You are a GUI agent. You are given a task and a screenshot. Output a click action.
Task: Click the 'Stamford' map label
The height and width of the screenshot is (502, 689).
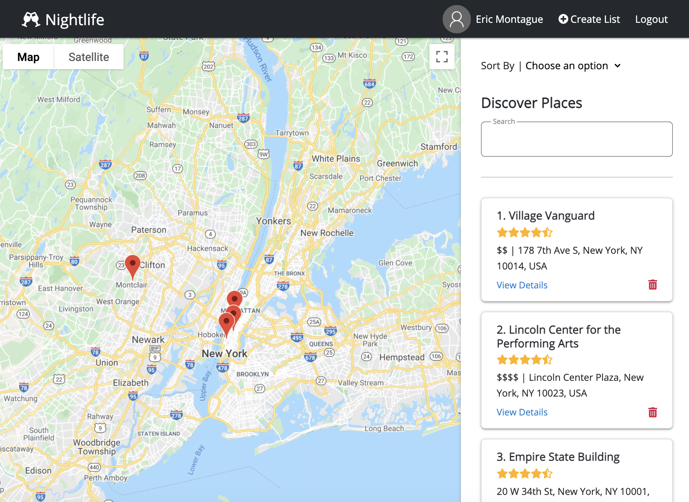coord(439,147)
